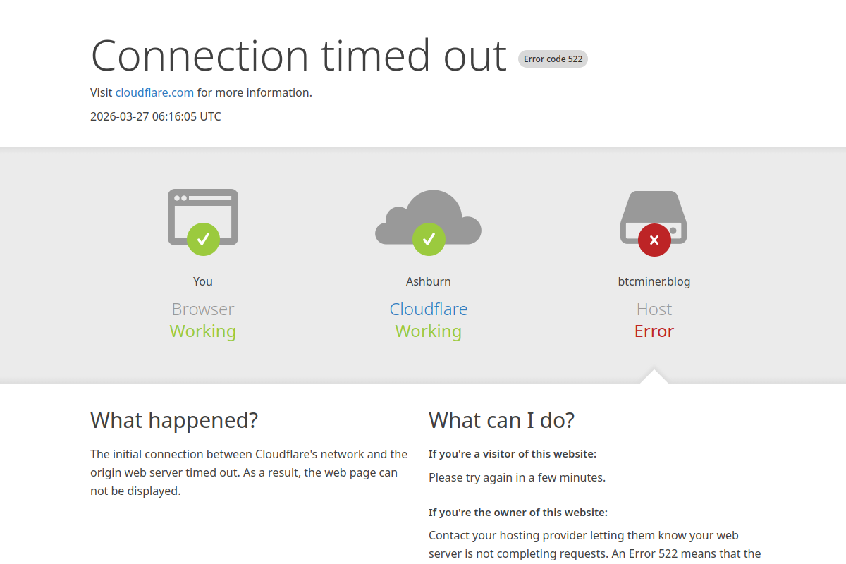Click the green checkmark on browser icon

tap(203, 240)
